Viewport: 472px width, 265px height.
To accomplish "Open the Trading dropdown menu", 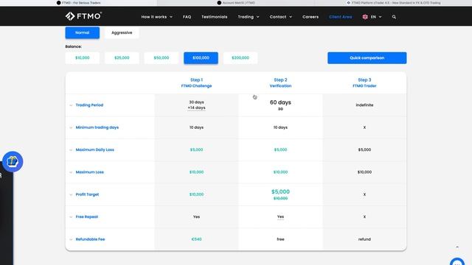I will (x=249, y=17).
